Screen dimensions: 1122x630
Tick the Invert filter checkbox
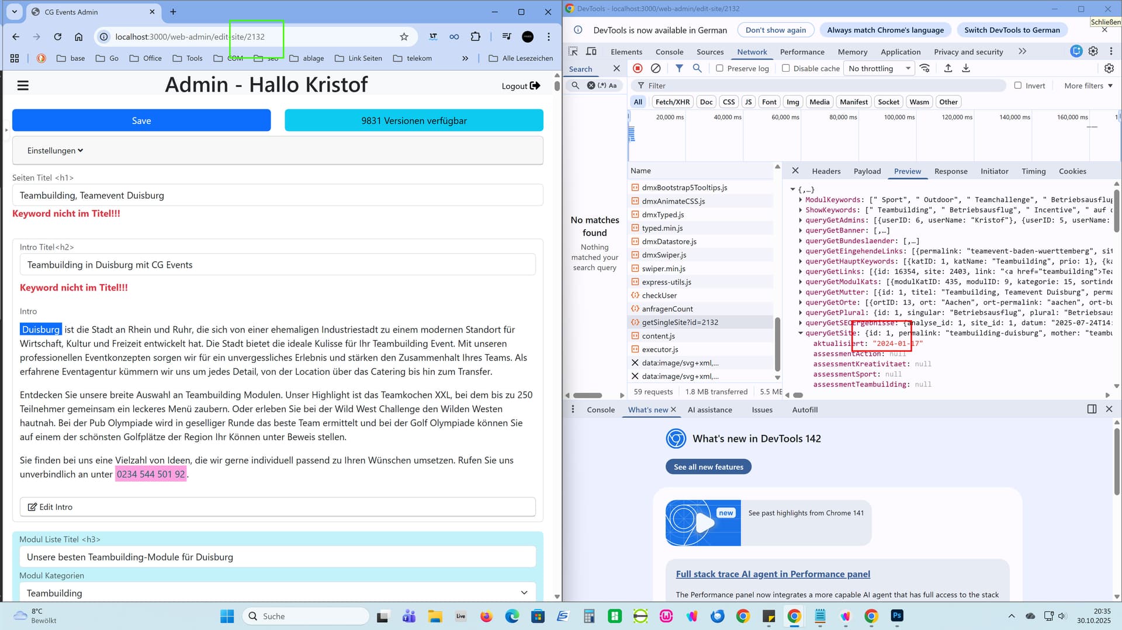tap(1018, 85)
